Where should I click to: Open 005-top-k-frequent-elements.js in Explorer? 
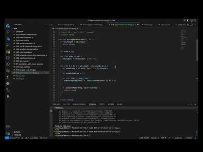30,46
